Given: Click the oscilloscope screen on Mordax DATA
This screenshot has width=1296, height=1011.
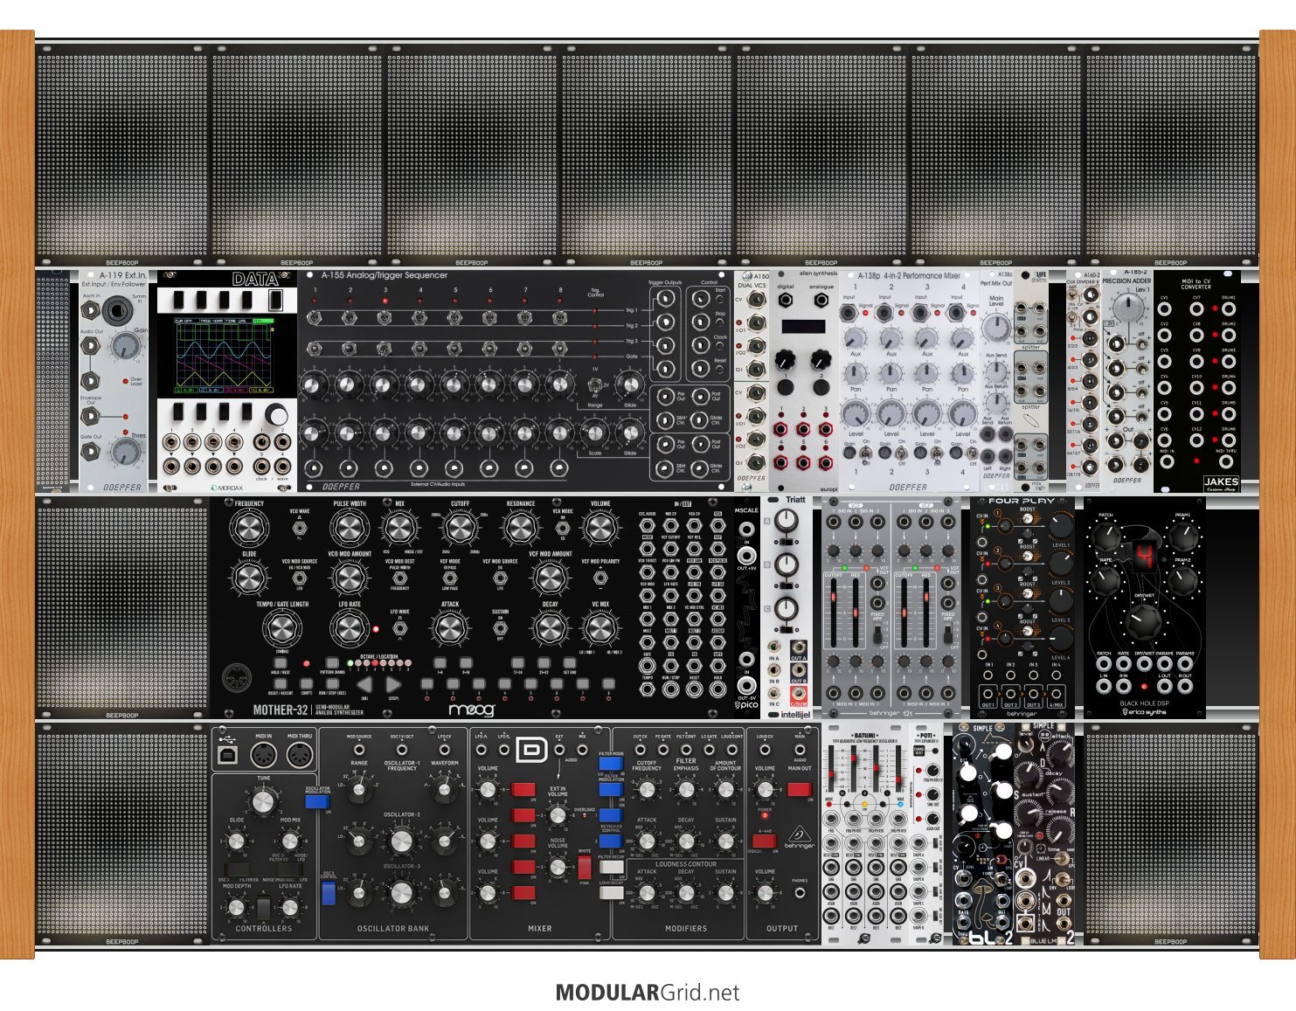Looking at the screenshot, I should 223,355.
